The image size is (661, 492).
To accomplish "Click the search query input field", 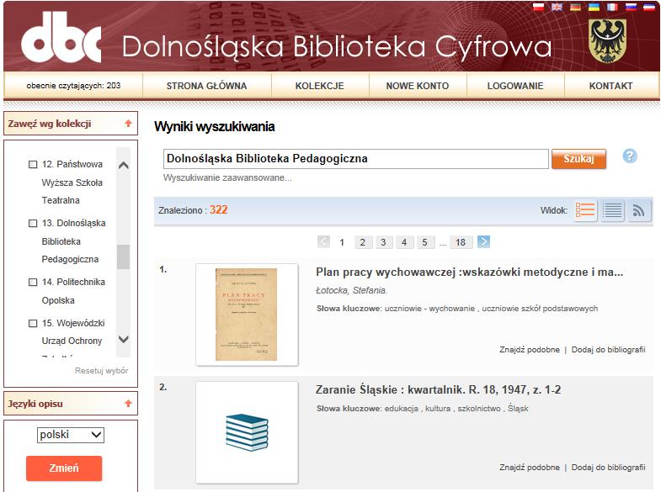I will point(356,159).
